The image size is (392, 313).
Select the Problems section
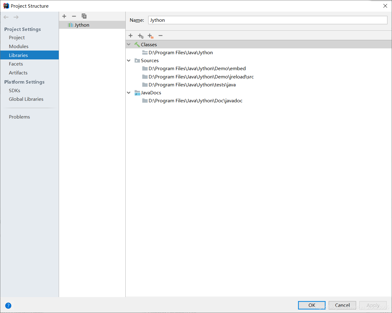pyautogui.click(x=19, y=117)
